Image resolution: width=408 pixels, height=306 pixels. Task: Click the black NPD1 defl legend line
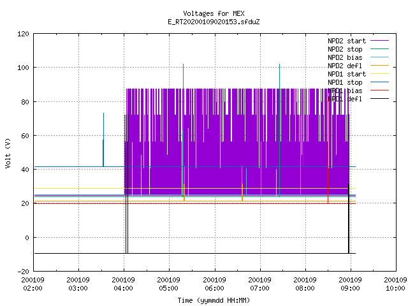coord(379,99)
